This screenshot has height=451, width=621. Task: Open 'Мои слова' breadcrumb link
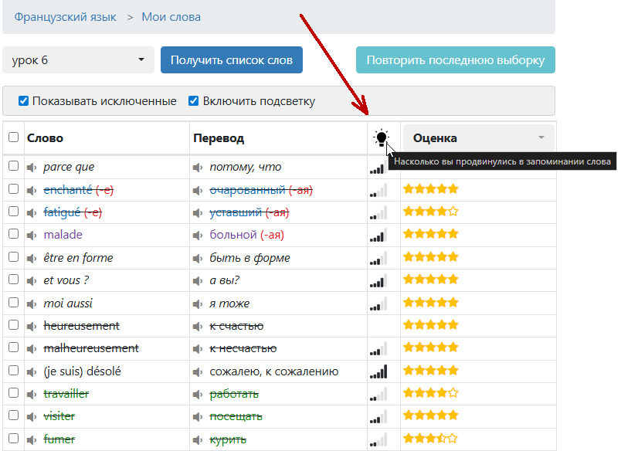171,17
